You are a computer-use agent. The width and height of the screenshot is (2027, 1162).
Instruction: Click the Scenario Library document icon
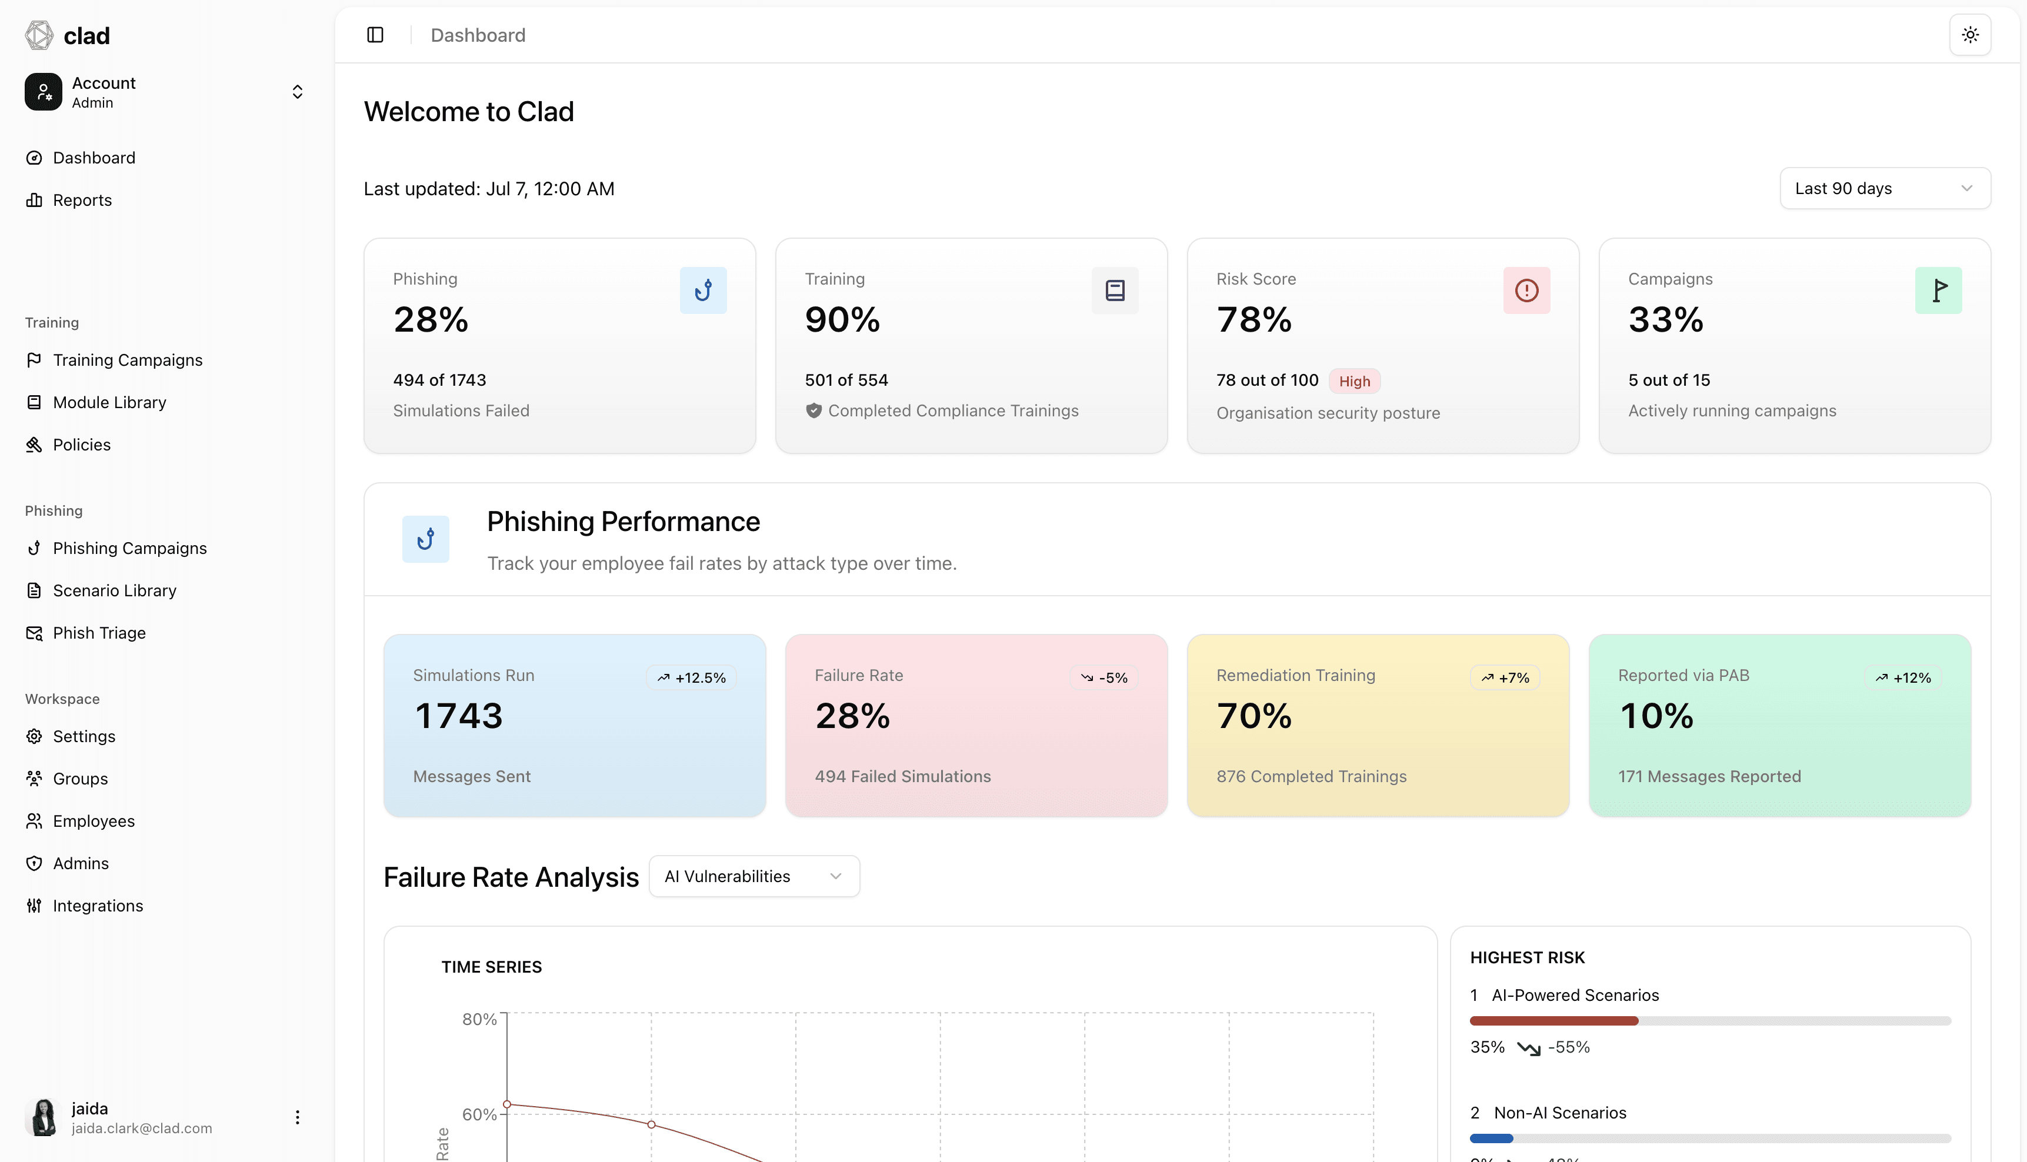pyautogui.click(x=34, y=590)
